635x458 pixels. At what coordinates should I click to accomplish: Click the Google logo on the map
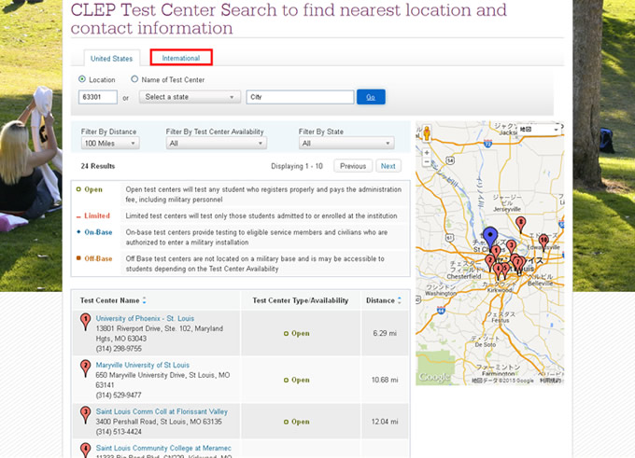click(x=434, y=377)
